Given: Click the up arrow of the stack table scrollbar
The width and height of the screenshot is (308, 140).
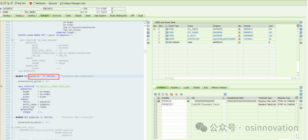Looking at the screenshot, I should pos(298,29).
